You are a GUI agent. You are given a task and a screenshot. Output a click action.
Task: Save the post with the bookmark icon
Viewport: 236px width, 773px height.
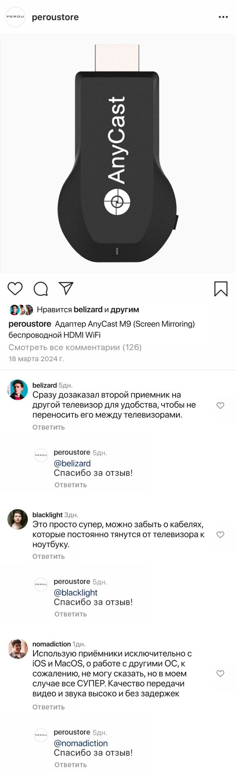coord(221,289)
